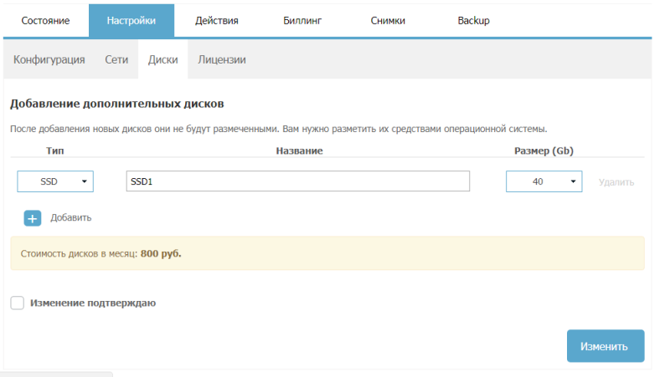Open the Действия tab
This screenshot has height=377, width=670.
coord(216,21)
